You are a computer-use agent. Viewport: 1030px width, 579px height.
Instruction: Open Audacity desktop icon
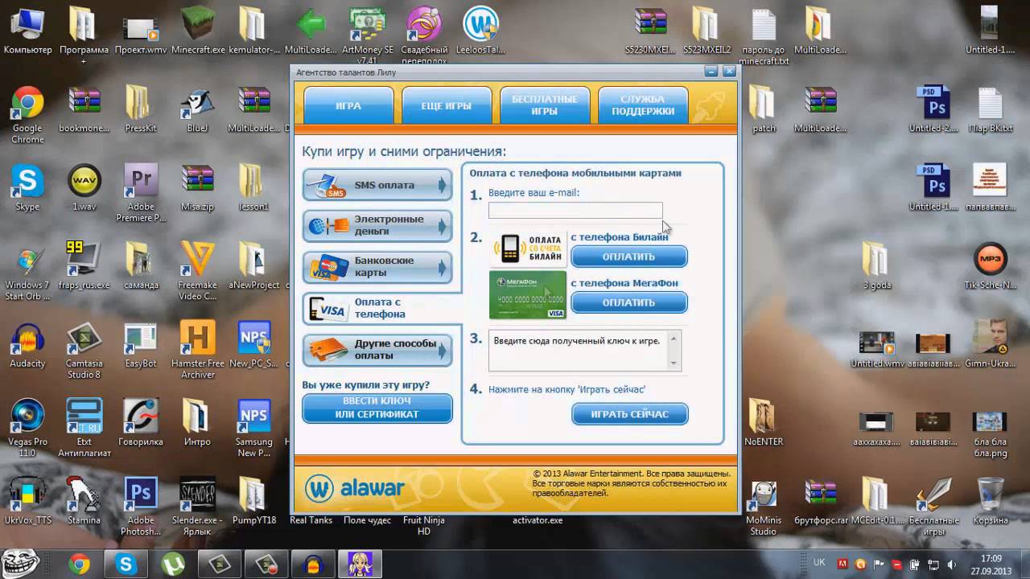pos(27,346)
